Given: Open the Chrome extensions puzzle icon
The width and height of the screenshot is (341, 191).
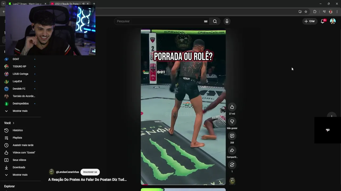Looking at the screenshot, I should coord(315,12).
